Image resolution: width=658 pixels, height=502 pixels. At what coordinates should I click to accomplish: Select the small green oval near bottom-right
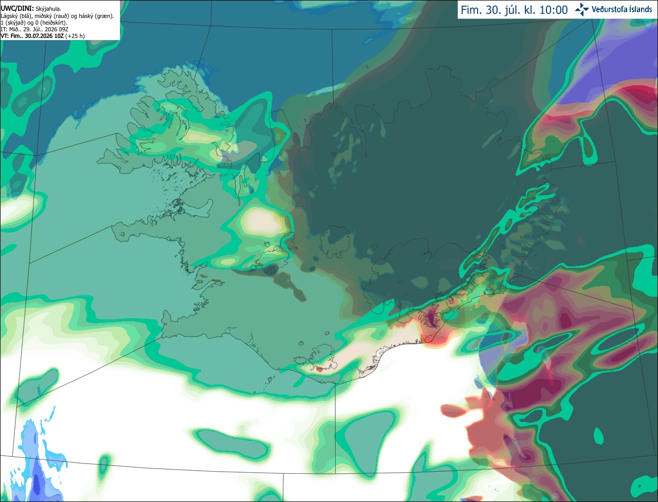(x=598, y=436)
